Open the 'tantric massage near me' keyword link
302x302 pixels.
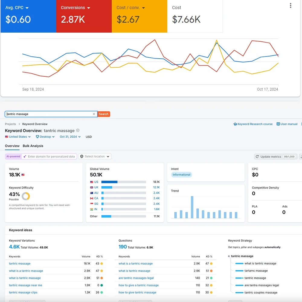tap(25, 285)
